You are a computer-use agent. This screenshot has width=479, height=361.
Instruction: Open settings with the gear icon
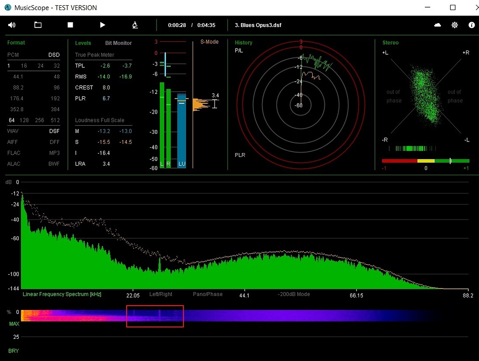pyautogui.click(x=454, y=25)
